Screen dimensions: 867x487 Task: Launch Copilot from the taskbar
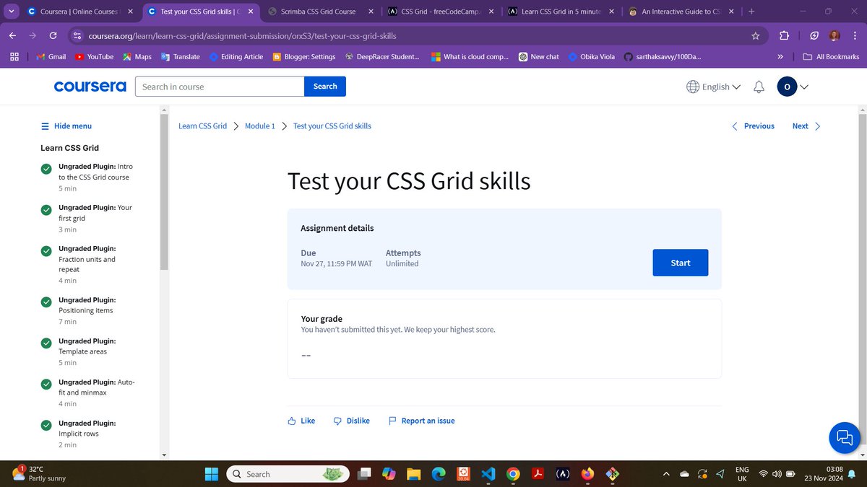pyautogui.click(x=389, y=474)
